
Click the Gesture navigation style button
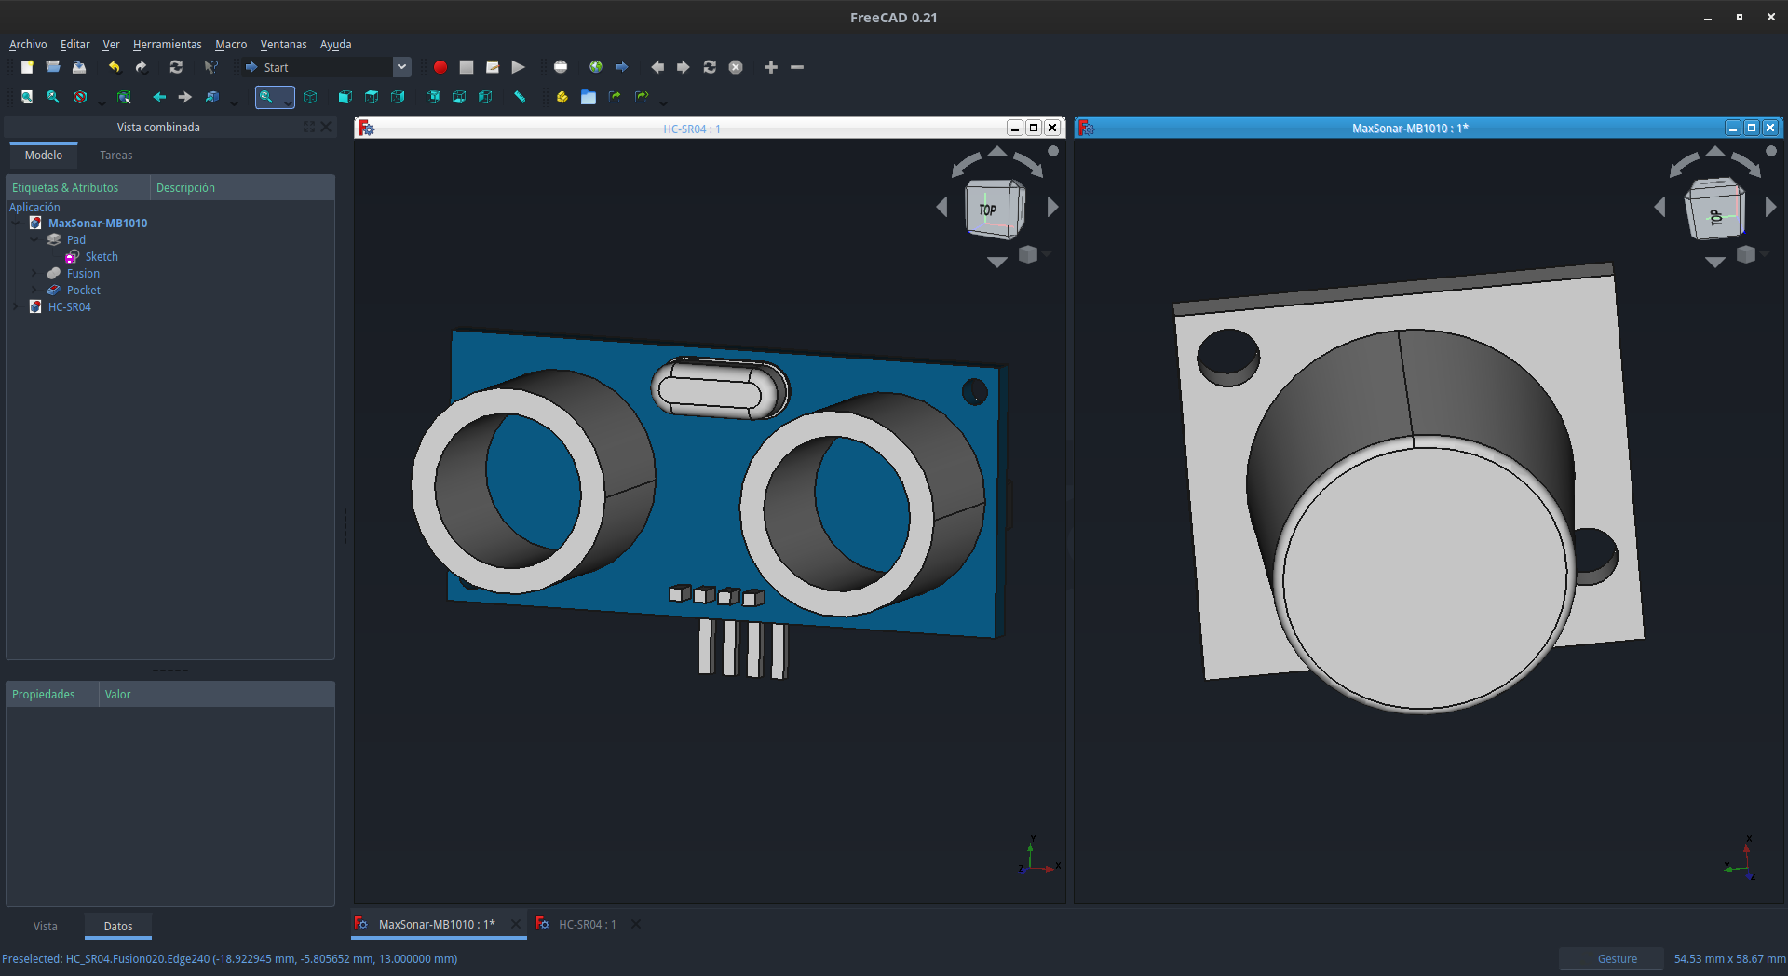[1617, 959]
